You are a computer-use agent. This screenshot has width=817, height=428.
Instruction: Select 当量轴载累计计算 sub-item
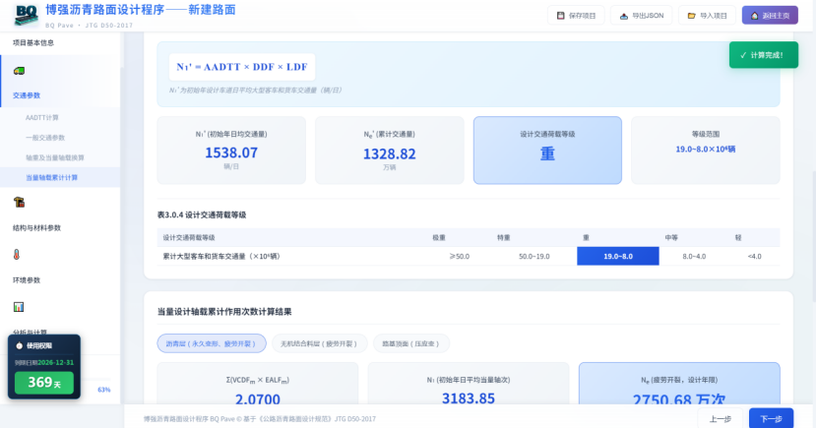point(51,177)
